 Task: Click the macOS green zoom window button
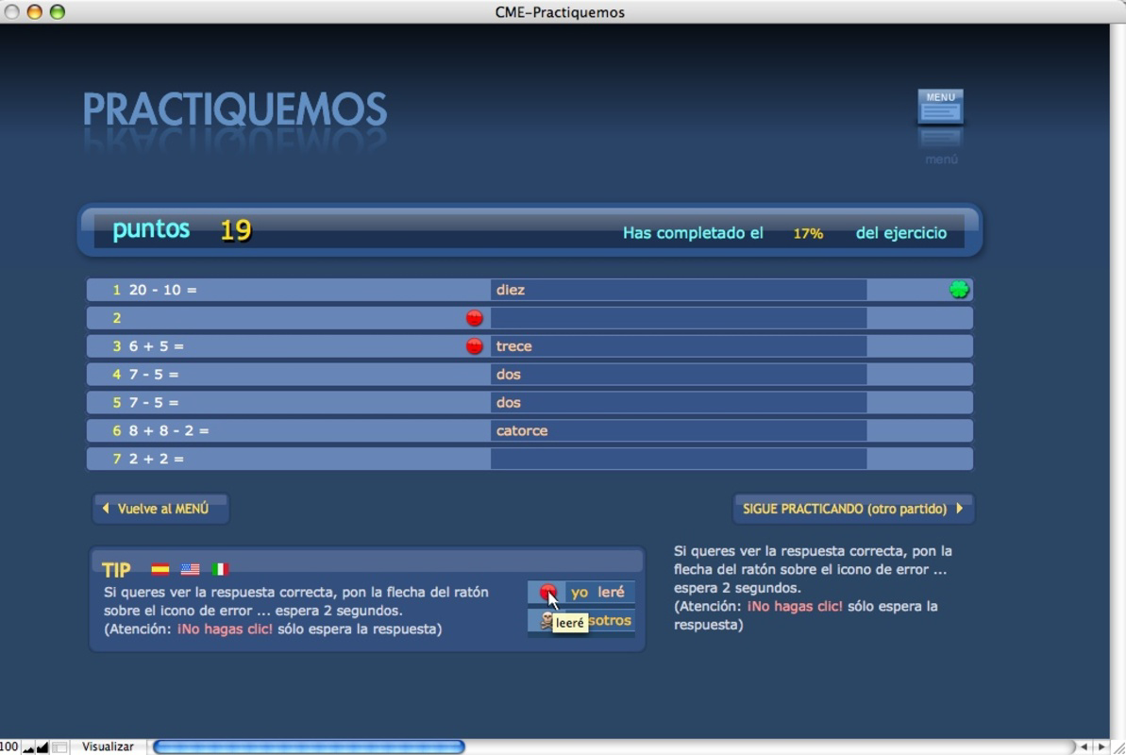pyautogui.click(x=58, y=11)
